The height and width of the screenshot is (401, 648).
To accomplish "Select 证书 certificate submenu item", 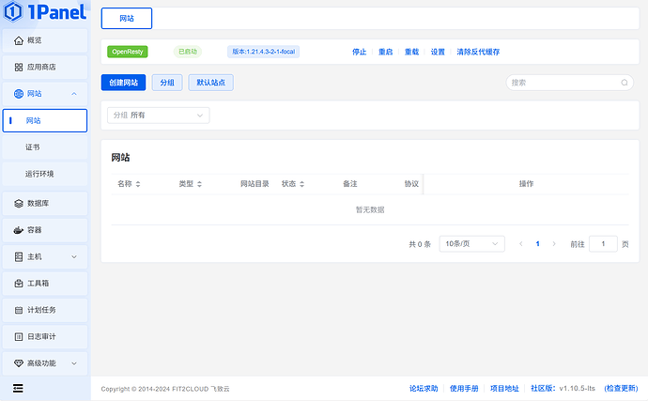I will click(33, 147).
